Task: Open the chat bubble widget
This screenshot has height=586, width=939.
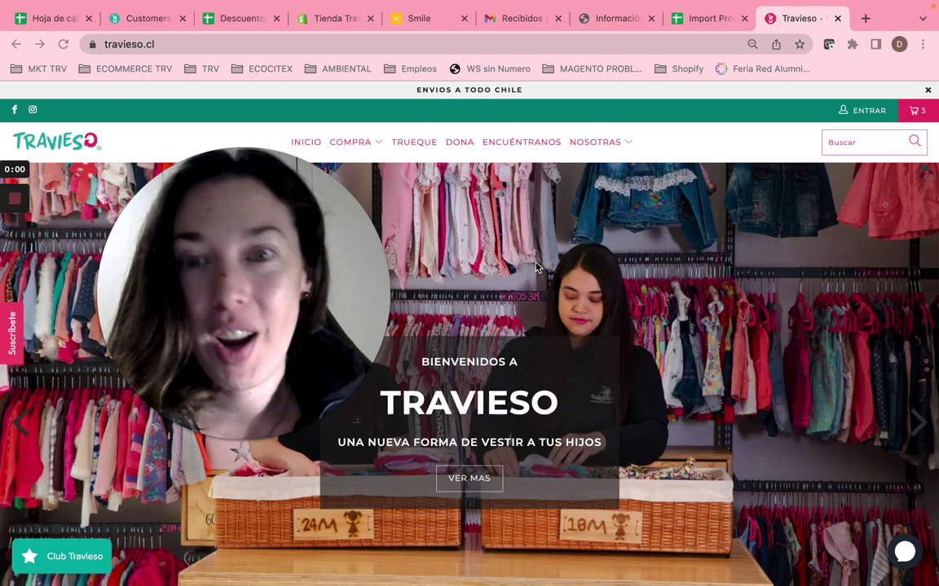Action: pos(905,551)
